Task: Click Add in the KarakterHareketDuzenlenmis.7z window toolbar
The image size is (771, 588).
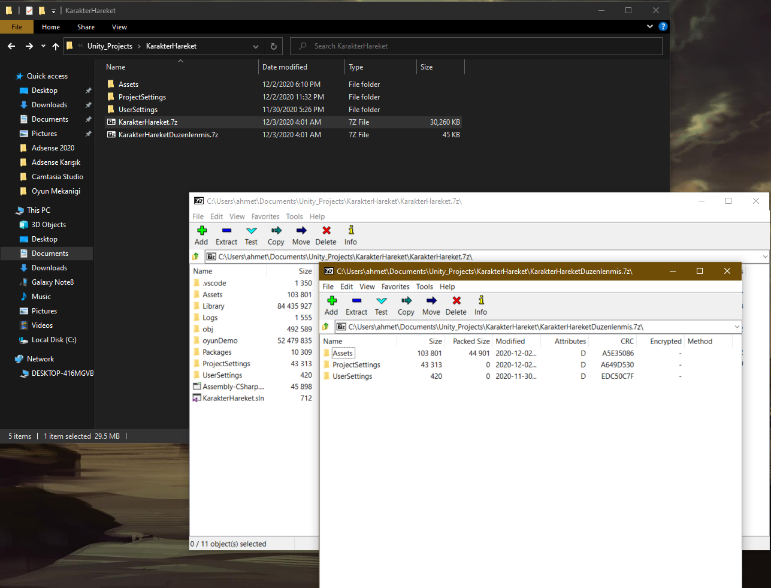Action: (x=331, y=306)
